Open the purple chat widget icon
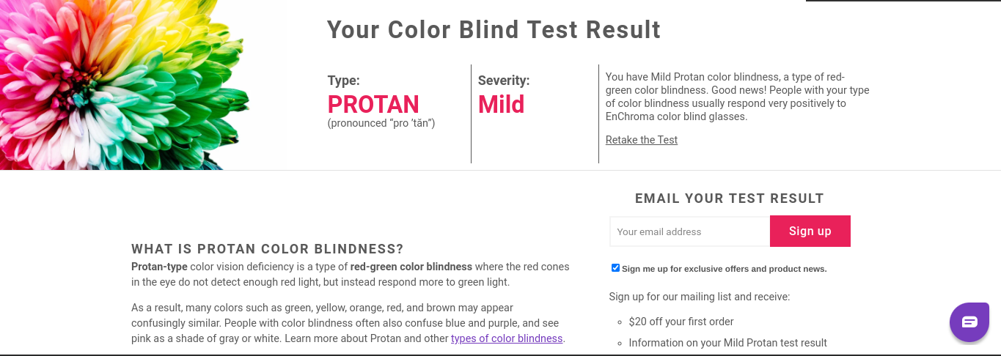This screenshot has height=356, width=1001. (969, 322)
